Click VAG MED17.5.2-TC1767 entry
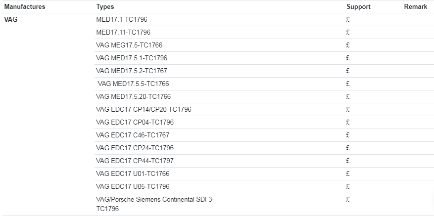Screen dimensions: 434x216 pyautogui.click(x=132, y=71)
